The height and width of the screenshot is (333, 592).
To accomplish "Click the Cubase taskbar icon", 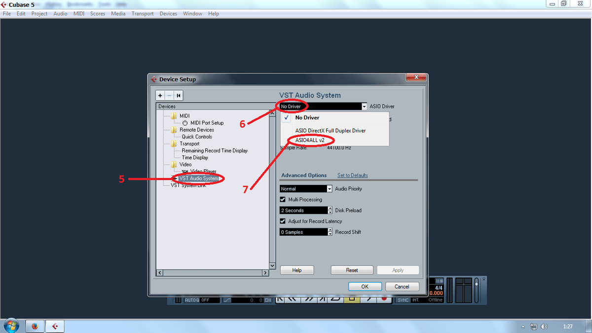I will coord(55,326).
